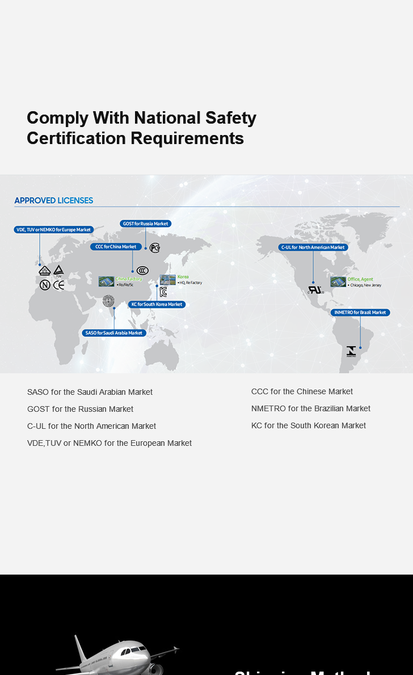
Task: Click the TUV triangle certification mark
Action: tap(58, 271)
